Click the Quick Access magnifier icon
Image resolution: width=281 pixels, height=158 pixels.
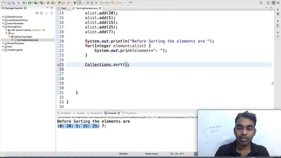click(x=261, y=3)
